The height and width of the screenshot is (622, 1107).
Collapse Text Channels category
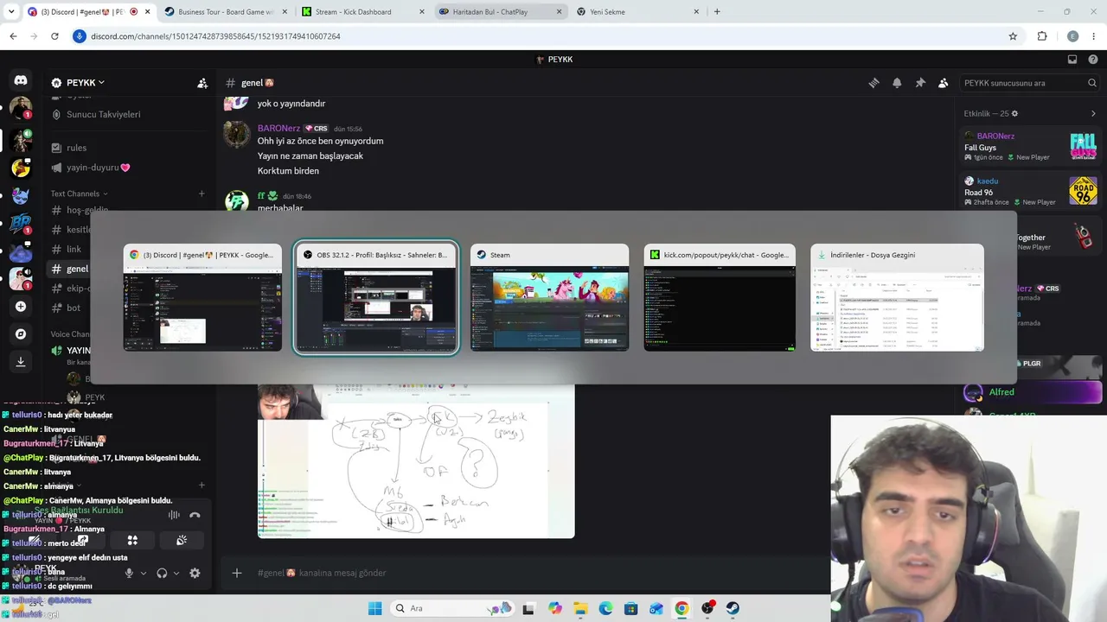pos(80,194)
